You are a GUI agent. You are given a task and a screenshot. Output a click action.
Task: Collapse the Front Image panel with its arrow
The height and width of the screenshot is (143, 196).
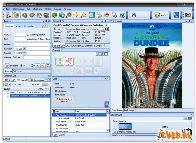point(186,21)
